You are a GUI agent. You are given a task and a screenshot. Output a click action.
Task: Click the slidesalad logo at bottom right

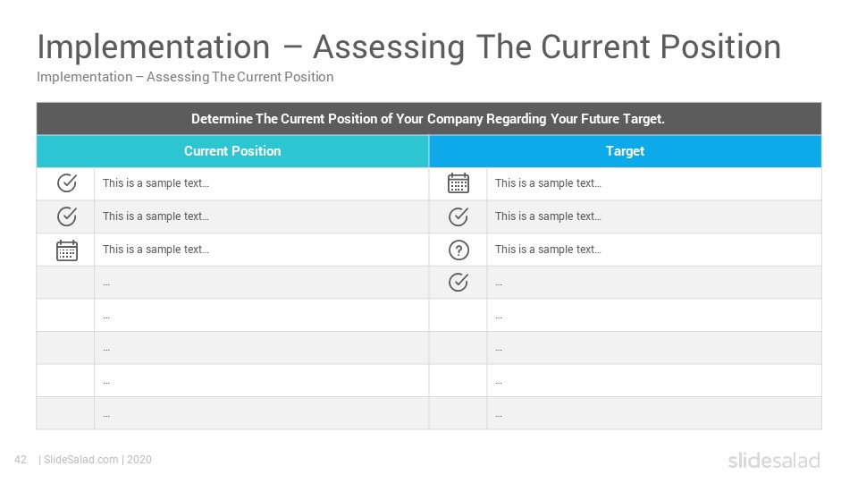[774, 460]
